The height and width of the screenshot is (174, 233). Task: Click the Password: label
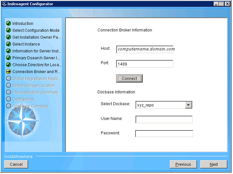(110, 133)
